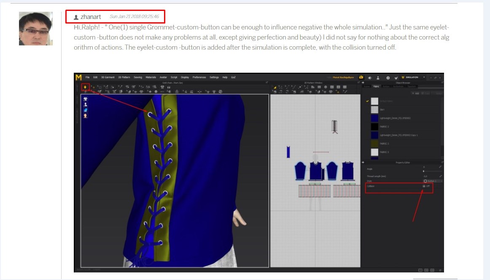
Task: Select the Rectangle pattern tool in 2D toolbar
Action: point(319,87)
